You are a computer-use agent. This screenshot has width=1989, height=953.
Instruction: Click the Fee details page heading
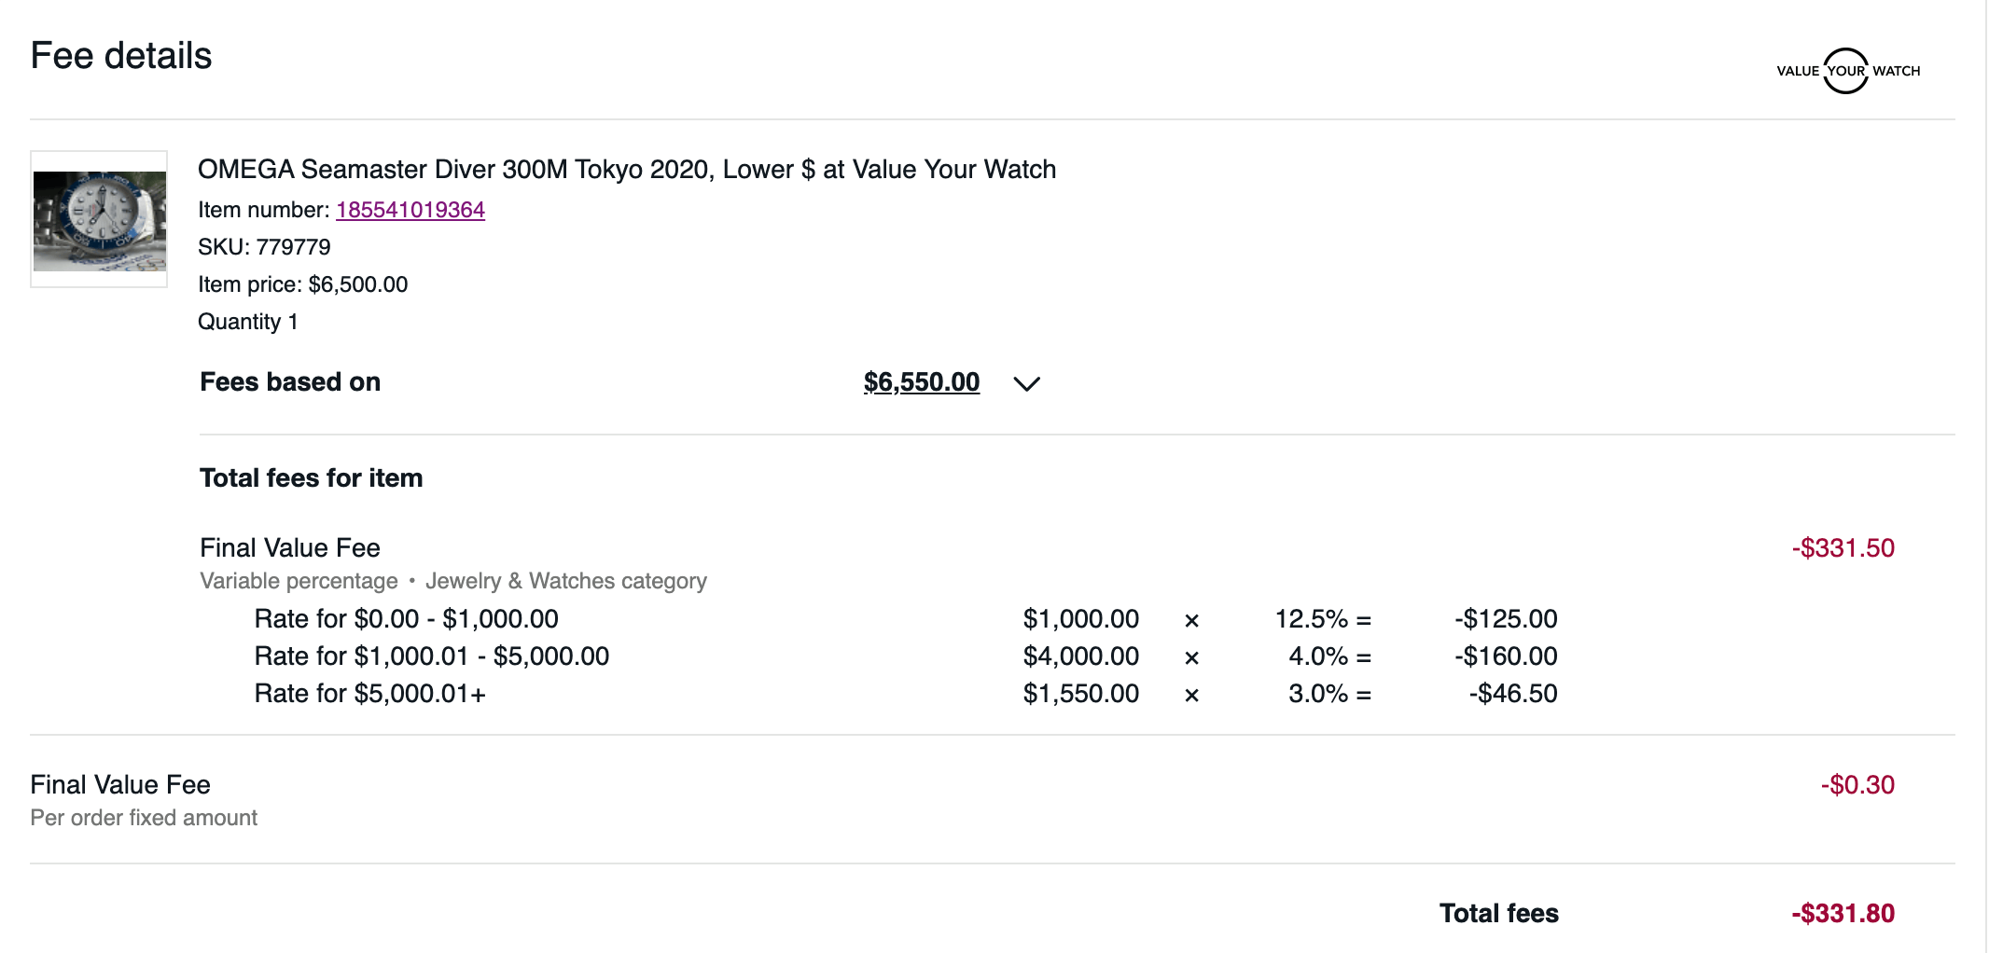[x=120, y=55]
